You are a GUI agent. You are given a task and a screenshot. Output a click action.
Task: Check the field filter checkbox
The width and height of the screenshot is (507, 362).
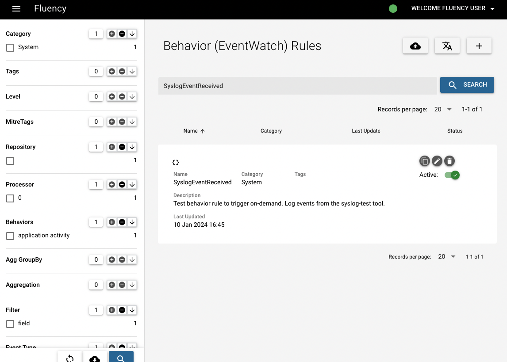point(10,324)
